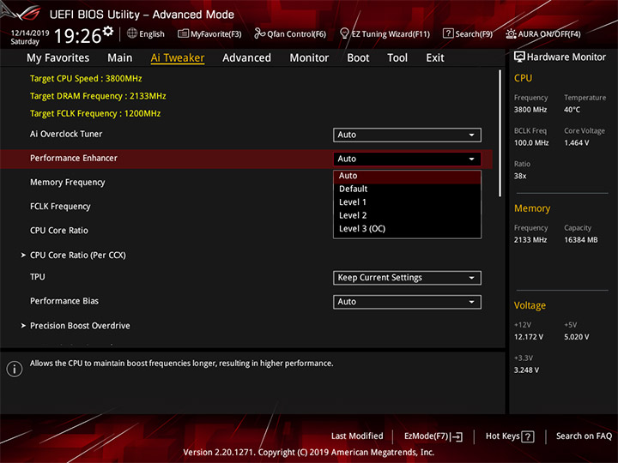Click the Core Voltage 1.464 V value
Screen dimensions: 618x463
click(577, 143)
